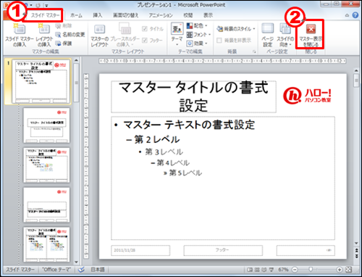This screenshot has height=277, width=362.
Task: Expand the Themes (テーマ) dropdown
Action: 177,35
